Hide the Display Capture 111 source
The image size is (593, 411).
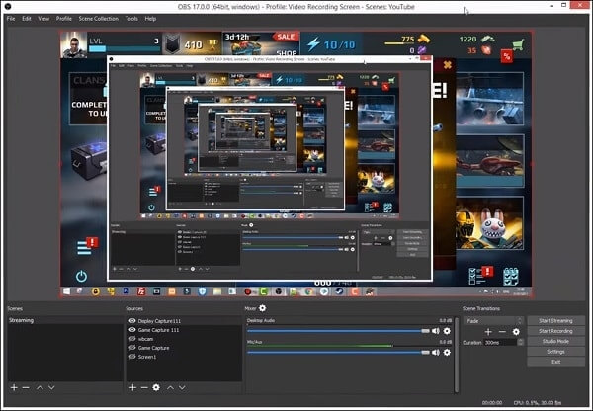click(132, 321)
